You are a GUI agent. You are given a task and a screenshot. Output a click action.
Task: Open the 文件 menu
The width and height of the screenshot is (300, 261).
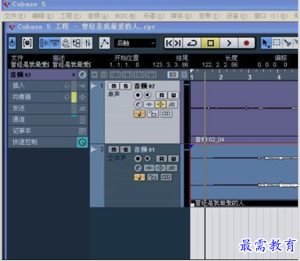click(x=15, y=16)
